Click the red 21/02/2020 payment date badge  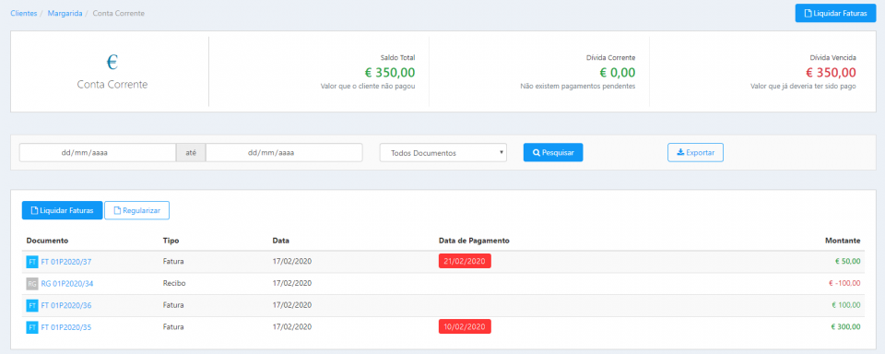coord(465,261)
